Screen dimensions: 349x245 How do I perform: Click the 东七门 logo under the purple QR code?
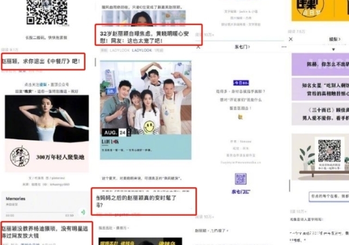click(241, 191)
